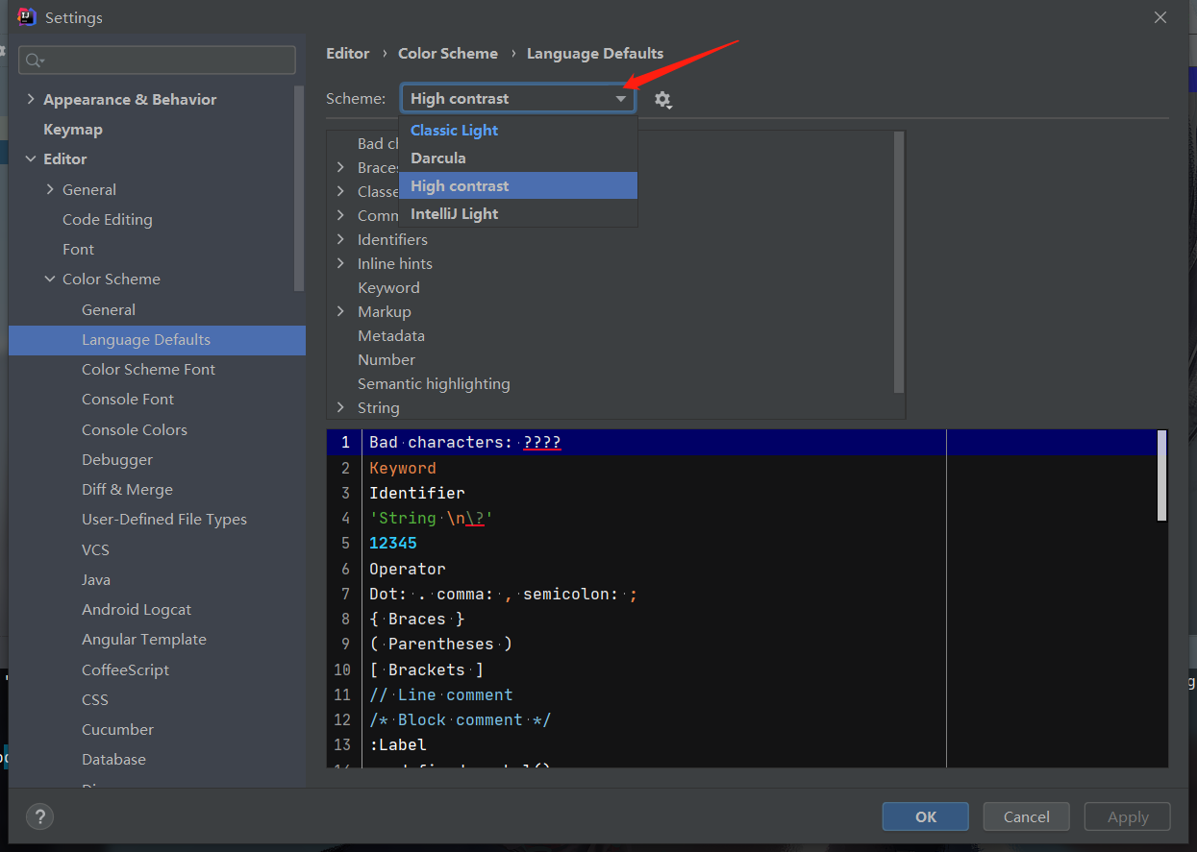Expand the Inline hints group
The image size is (1197, 852).
pos(340,263)
